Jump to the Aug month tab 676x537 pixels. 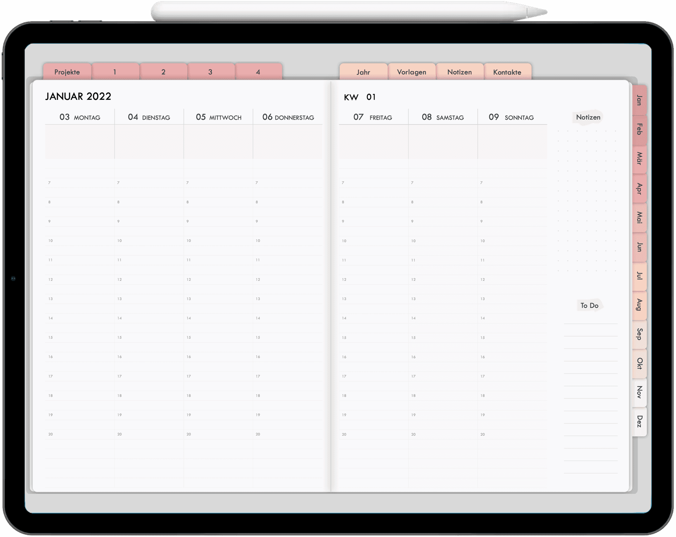click(x=639, y=305)
